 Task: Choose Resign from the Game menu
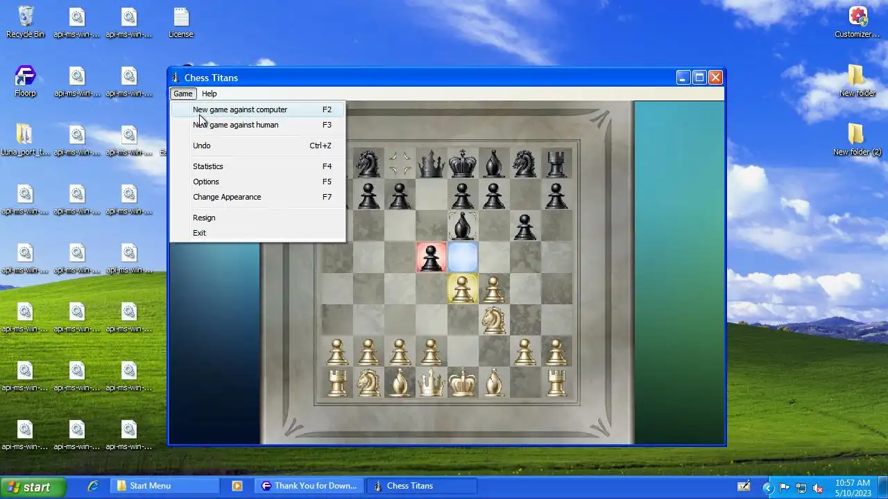[257, 218]
